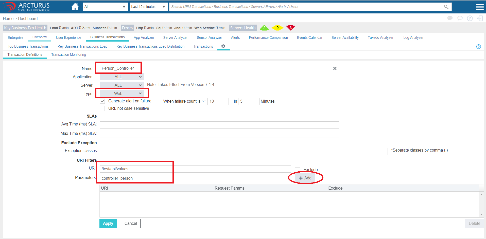Click the green servers health indicator

pyautogui.click(x=264, y=28)
